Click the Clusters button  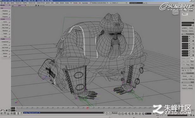pos(191,31)
